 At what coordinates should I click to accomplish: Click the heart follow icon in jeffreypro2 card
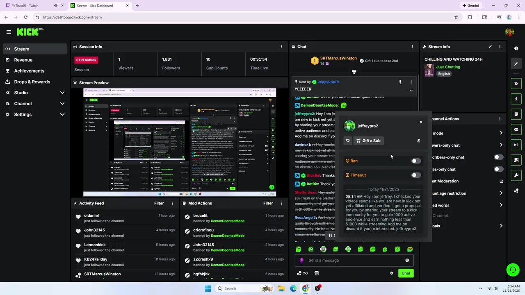point(348,141)
